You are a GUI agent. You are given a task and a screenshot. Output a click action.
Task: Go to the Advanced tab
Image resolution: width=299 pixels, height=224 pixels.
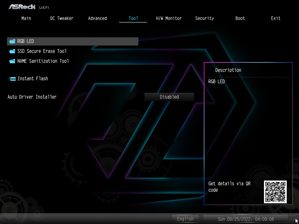(98, 18)
